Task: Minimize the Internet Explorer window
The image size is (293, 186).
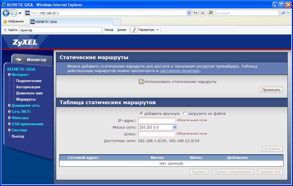Action: click(275, 5)
